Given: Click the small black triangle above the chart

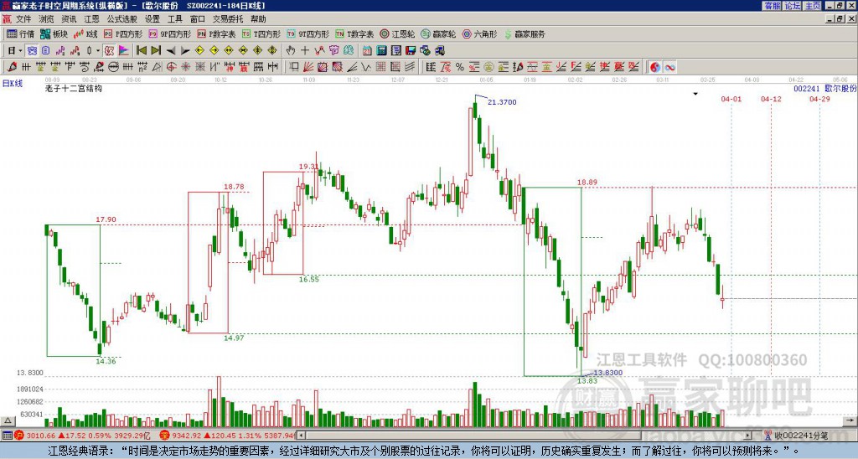Looking at the screenshot, I should 695,94.
